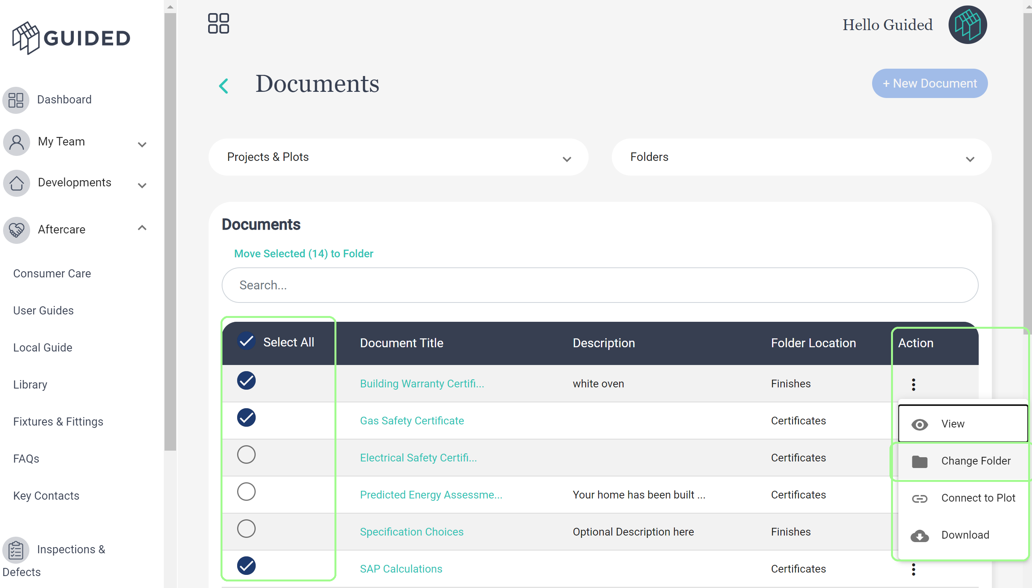Check the Electrical Safety Certificate row checkbox
The height and width of the screenshot is (588, 1032).
pos(246,455)
